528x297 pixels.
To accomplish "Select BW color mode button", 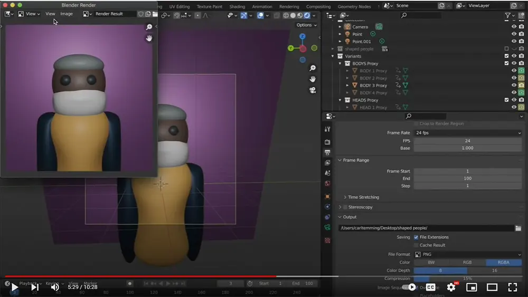I will pyautogui.click(x=431, y=262).
